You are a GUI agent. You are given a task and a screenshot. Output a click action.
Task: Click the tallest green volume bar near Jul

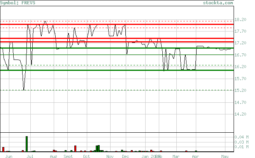coord(27,144)
